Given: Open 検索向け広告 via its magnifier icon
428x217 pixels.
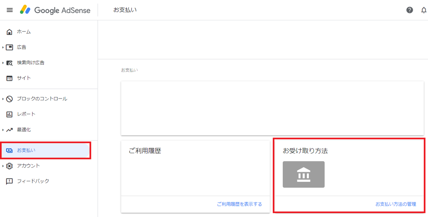Looking at the screenshot, I should pyautogui.click(x=9, y=62).
